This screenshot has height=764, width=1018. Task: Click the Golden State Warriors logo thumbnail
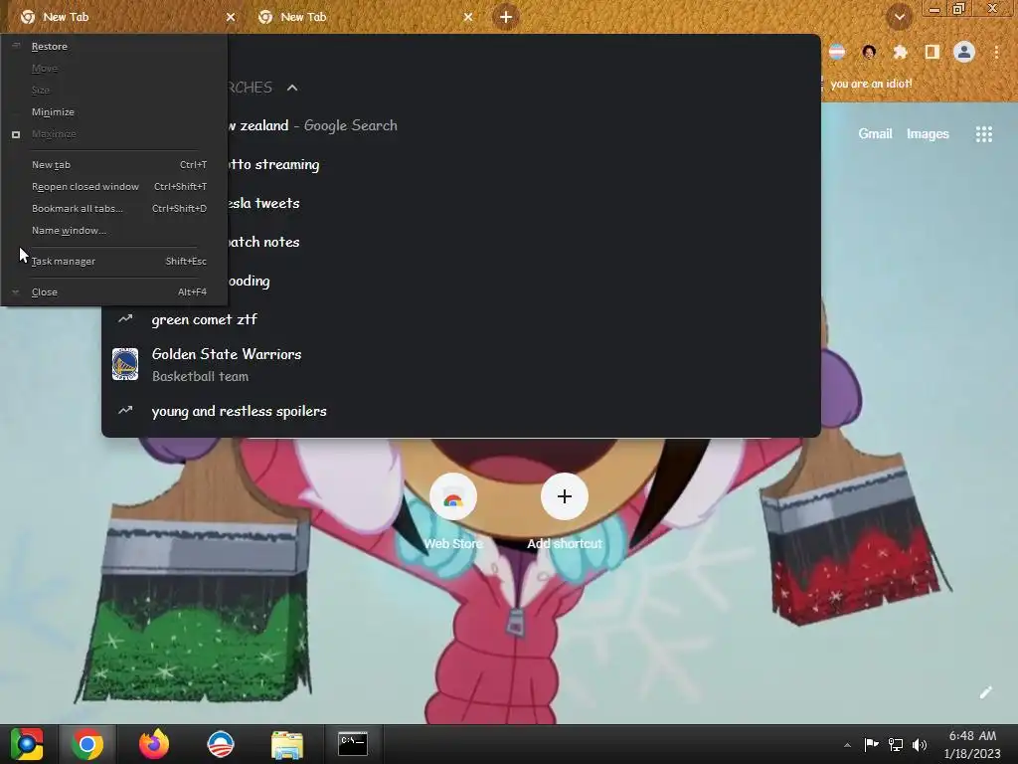coord(125,364)
